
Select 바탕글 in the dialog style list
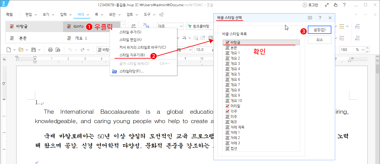(x=261, y=42)
